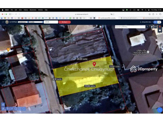Image resolution: width=163 pixels, height=122 pixels.
Task: Open the Edit menu
Action: (16, 10)
